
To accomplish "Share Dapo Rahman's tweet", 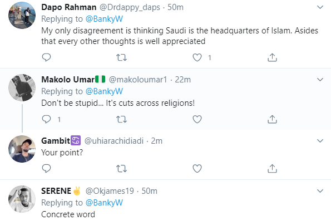I will pyautogui.click(x=272, y=57).
